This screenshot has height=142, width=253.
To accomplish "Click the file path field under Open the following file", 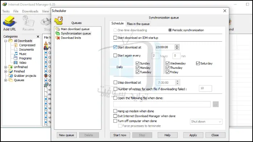I will (162, 104).
